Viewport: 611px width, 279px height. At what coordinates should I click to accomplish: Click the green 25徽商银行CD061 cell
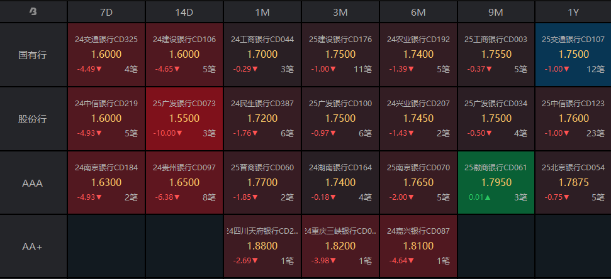pos(496,183)
